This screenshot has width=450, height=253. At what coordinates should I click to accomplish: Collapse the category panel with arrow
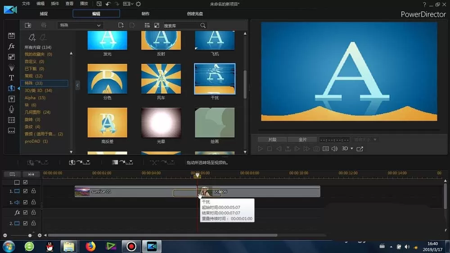[x=77, y=85]
